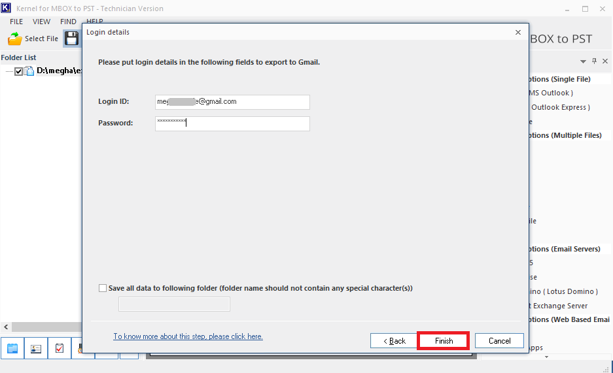Click the Select File folder icon

point(15,39)
